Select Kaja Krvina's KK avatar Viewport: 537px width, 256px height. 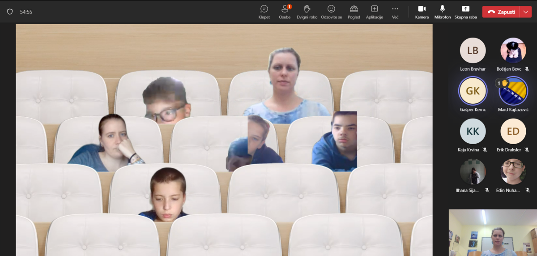coord(473,131)
